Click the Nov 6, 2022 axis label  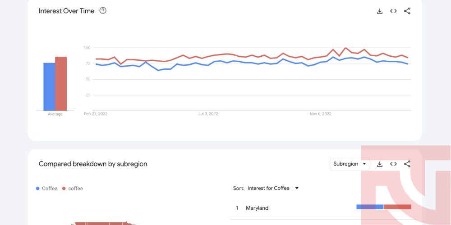pyautogui.click(x=320, y=114)
